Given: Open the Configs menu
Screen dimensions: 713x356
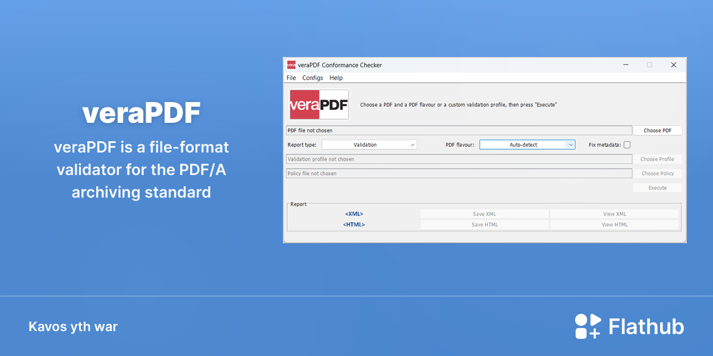Looking at the screenshot, I should click(x=313, y=78).
